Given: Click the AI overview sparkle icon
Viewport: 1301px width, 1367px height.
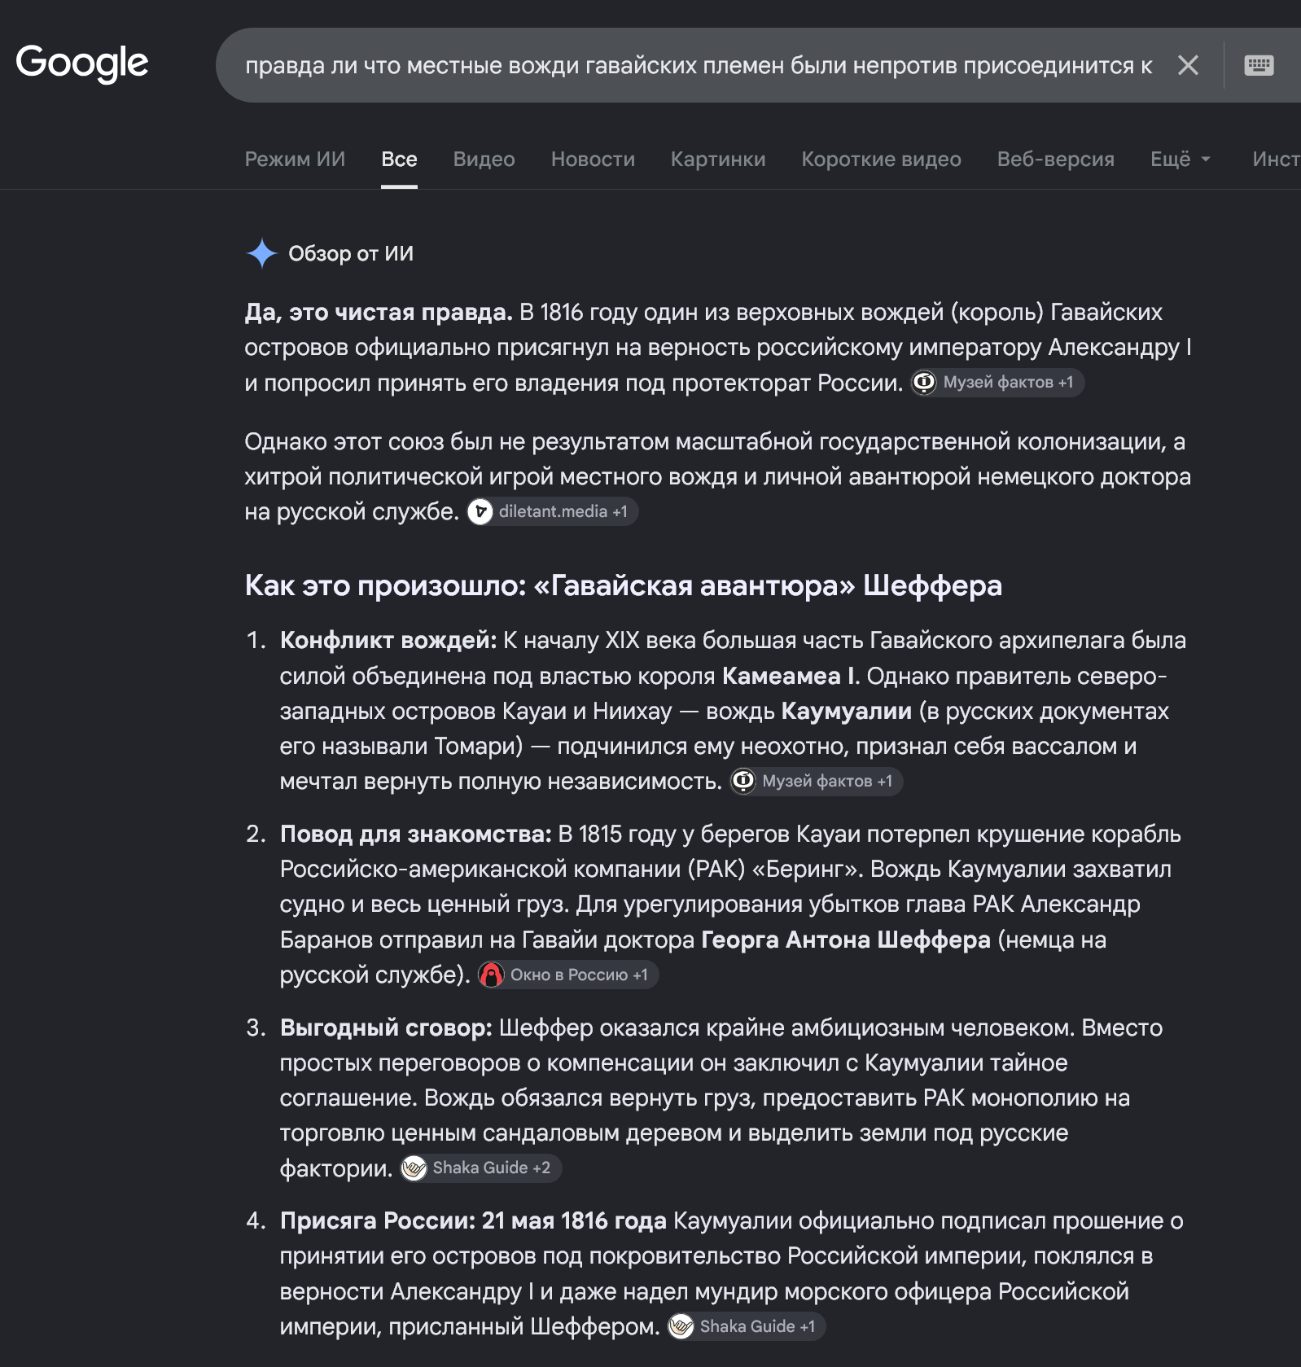Looking at the screenshot, I should 262,254.
